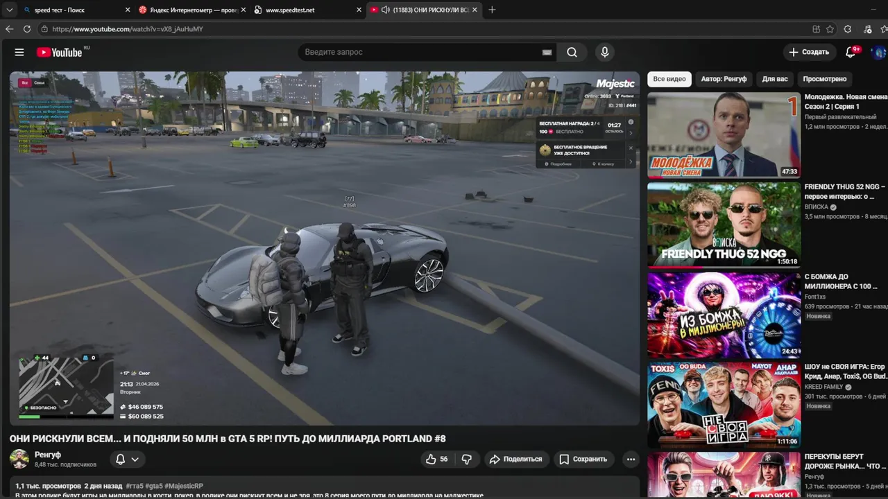Add page to favorites with star icon
Image resolution: width=888 pixels, height=499 pixels.
[x=830, y=29]
